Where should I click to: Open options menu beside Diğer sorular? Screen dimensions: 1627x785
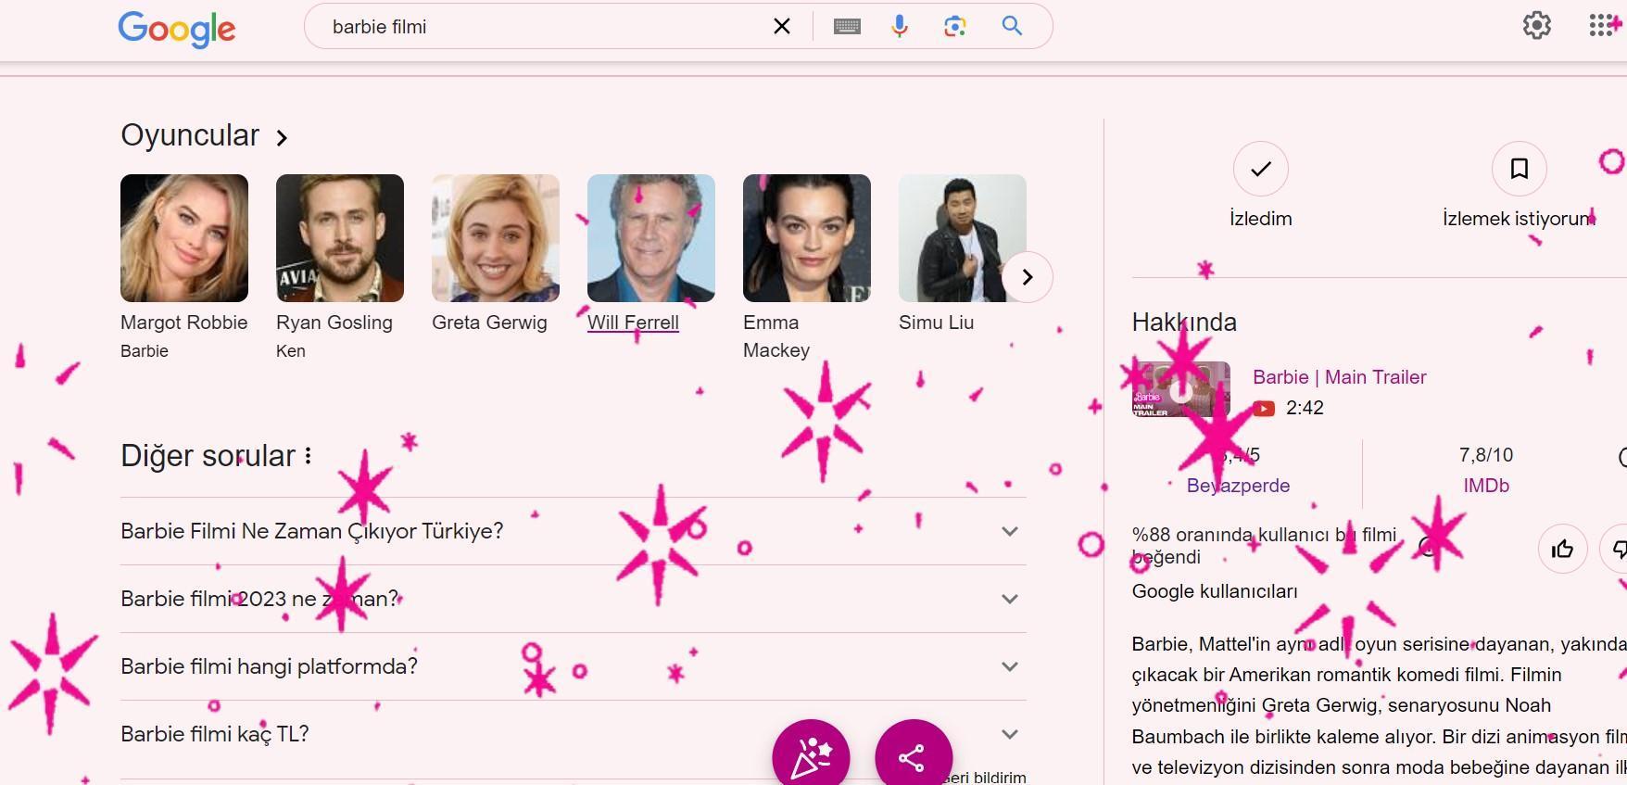pos(308,456)
